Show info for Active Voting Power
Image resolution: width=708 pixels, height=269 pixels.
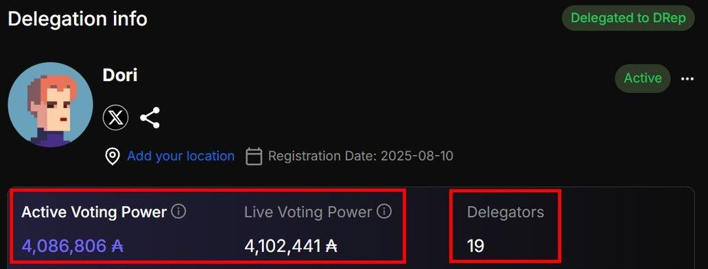pyautogui.click(x=179, y=211)
